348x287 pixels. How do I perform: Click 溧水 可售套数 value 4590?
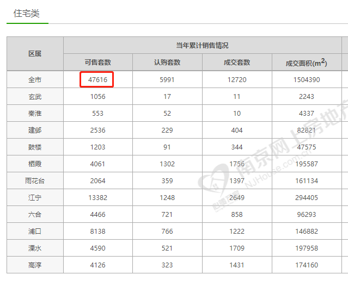(x=97, y=248)
